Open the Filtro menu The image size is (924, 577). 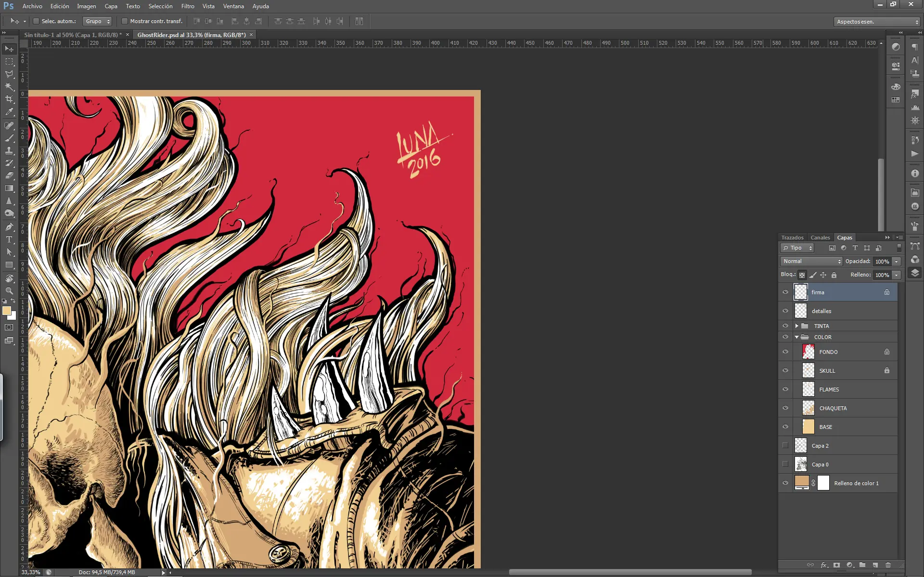(188, 6)
